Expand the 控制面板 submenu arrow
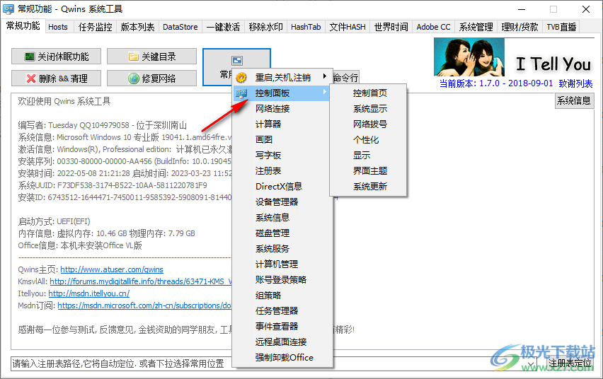 (325, 92)
